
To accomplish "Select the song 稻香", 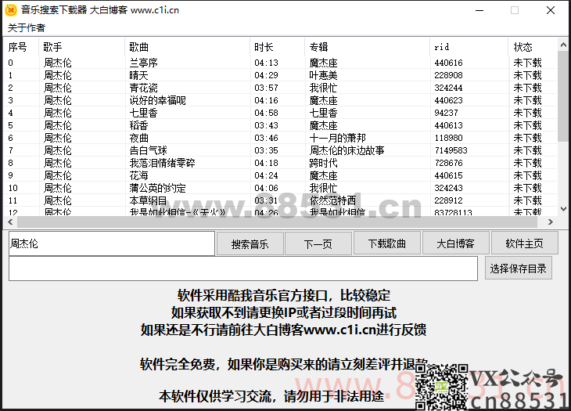I will 138,125.
